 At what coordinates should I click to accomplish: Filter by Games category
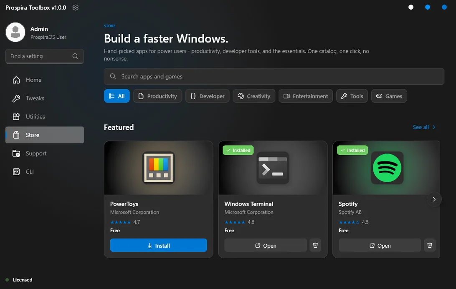tap(389, 96)
